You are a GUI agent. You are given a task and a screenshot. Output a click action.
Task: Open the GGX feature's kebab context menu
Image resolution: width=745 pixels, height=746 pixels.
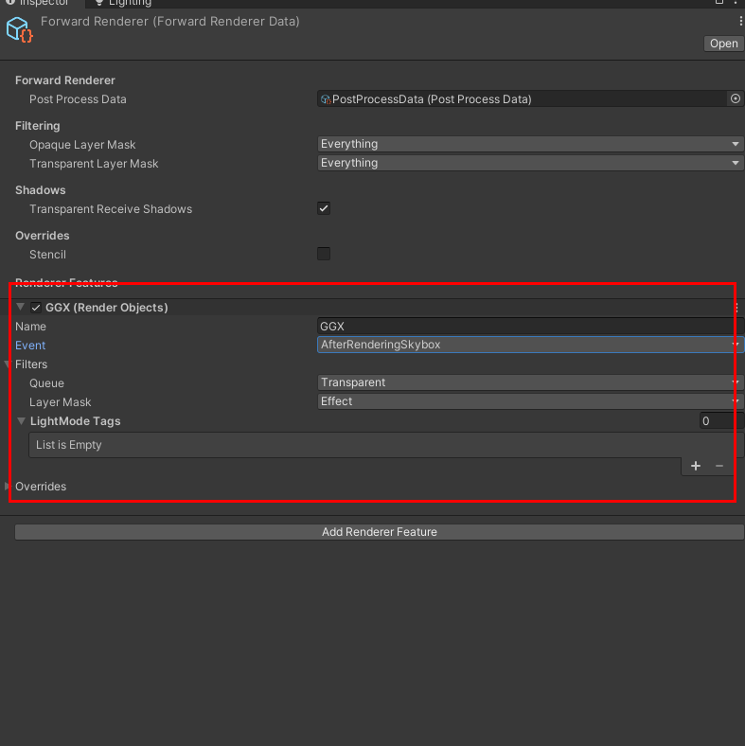coord(737,308)
